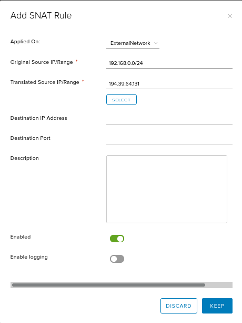Click the Add SNAT Rule title
Viewport: 242px width, 323px height.
tap(41, 15)
